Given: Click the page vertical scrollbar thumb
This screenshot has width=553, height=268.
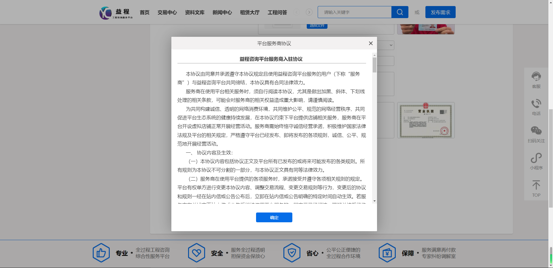Looking at the screenshot, I should (551, 158).
